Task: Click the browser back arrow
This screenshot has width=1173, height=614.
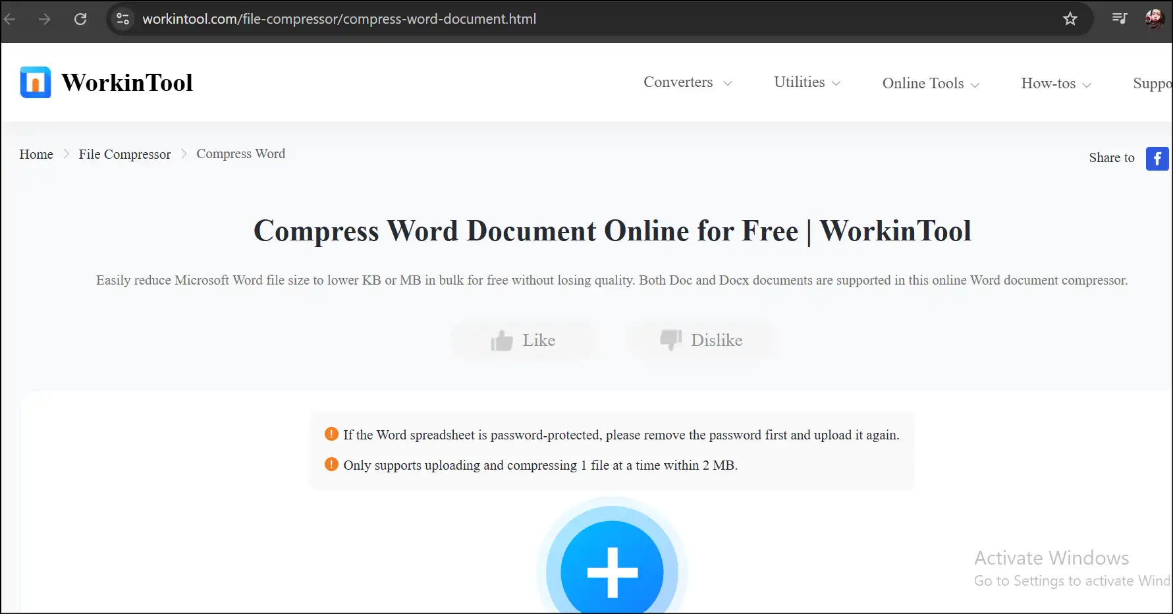Action: coord(9,19)
